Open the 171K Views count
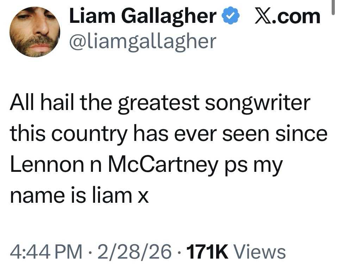The height and width of the screenshot is (279, 338). [x=235, y=252]
